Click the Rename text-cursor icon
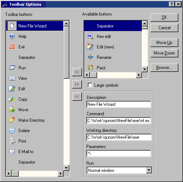Viewport: 183px width, 182px height. [x=90, y=57]
